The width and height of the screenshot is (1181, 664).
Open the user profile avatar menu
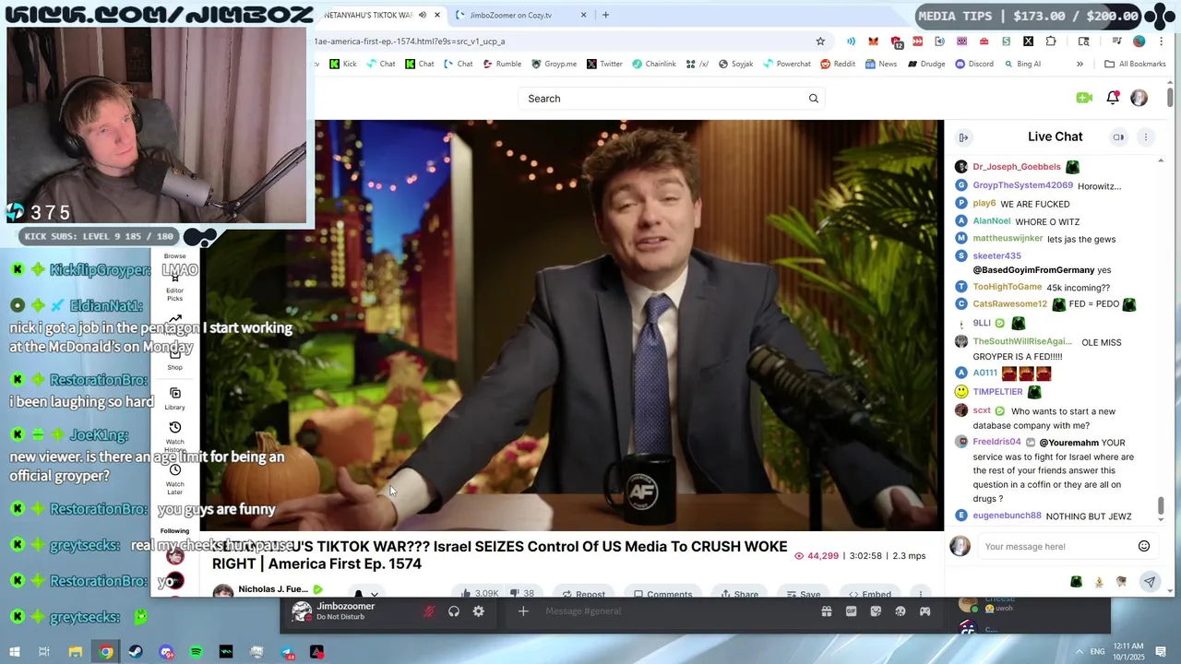click(1139, 98)
